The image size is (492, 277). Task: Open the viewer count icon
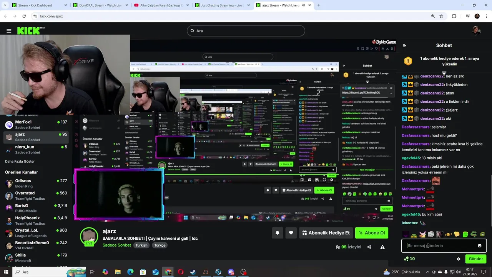[x=338, y=247]
